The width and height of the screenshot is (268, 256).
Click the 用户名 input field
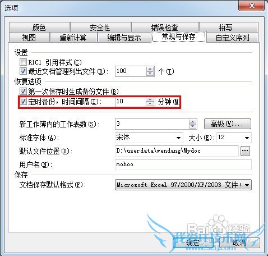point(183,164)
